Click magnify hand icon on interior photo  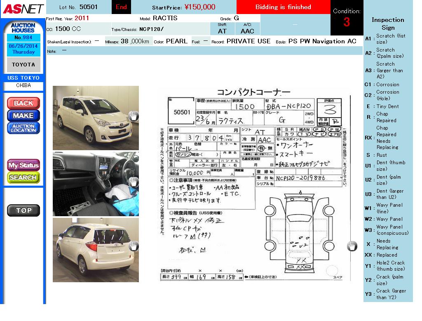(133, 182)
